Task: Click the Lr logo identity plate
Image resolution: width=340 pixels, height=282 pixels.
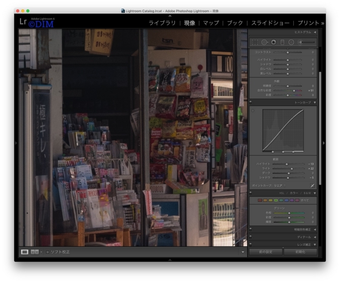Action: point(23,22)
